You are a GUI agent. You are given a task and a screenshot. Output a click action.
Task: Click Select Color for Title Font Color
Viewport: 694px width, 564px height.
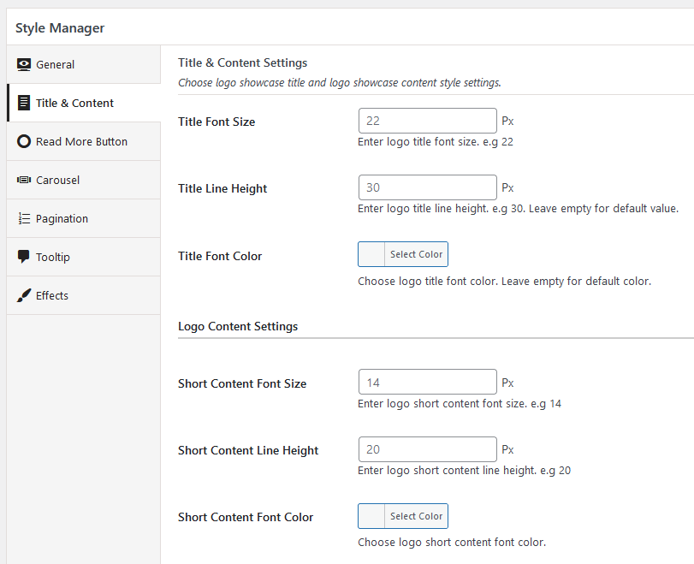coord(416,254)
